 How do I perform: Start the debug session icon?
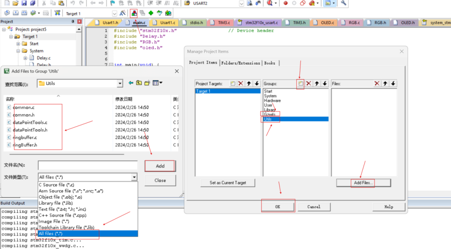270,3
